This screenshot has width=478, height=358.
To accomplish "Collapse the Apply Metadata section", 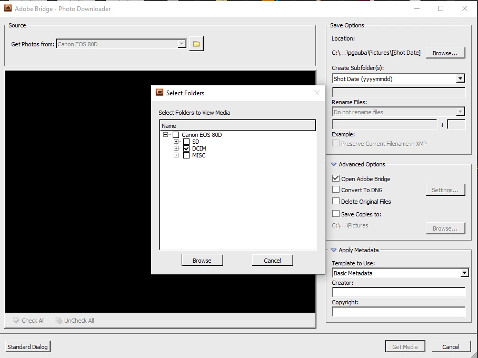I will 334,250.
